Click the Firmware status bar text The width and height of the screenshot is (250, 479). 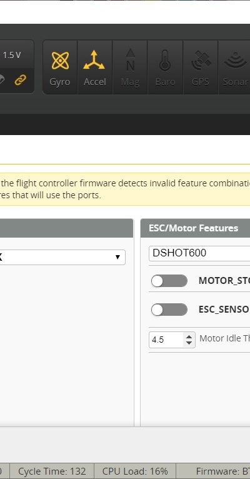[x=223, y=471]
